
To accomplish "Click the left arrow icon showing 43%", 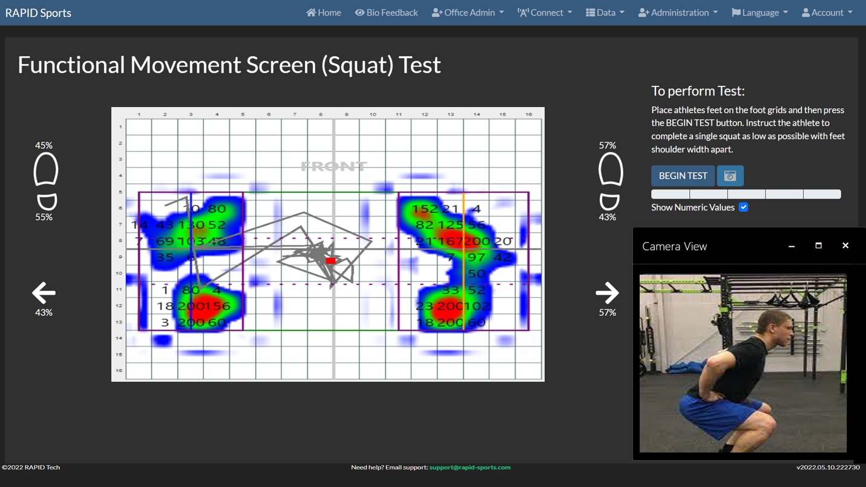I will point(44,293).
